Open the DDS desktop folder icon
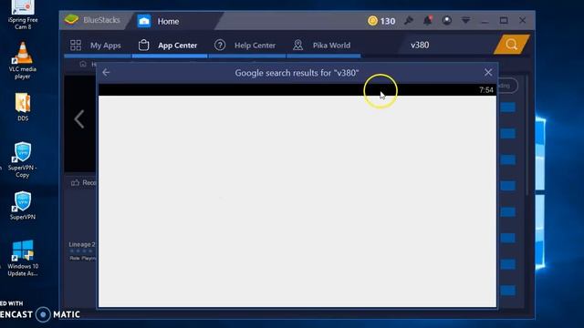 tap(22, 107)
